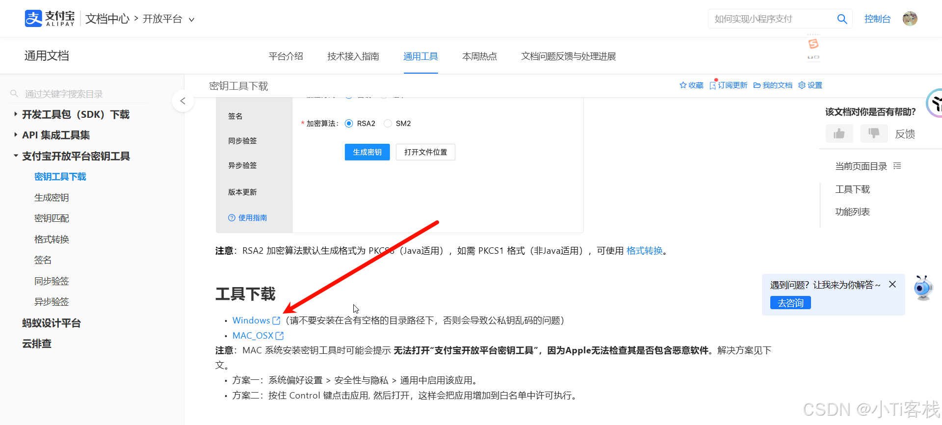
Task: Click the 打开文件位置 button
Action: 426,152
